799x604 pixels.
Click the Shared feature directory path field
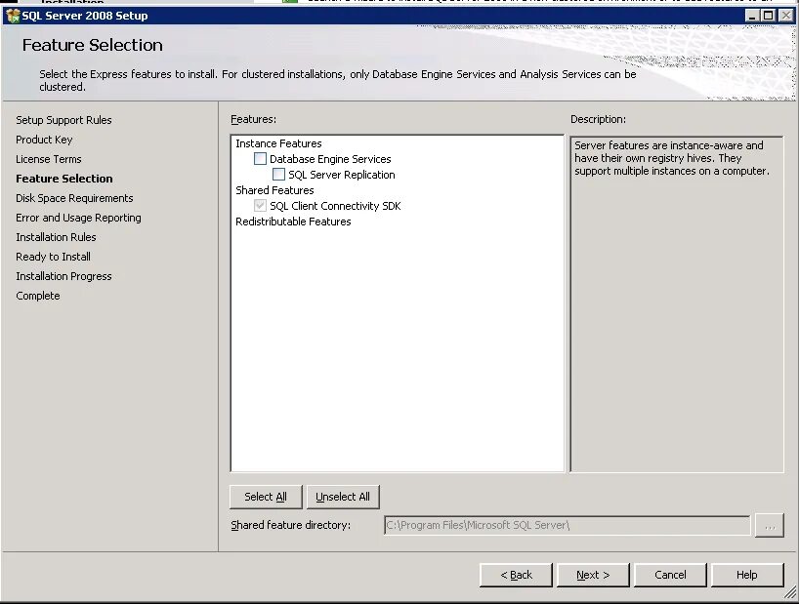568,525
